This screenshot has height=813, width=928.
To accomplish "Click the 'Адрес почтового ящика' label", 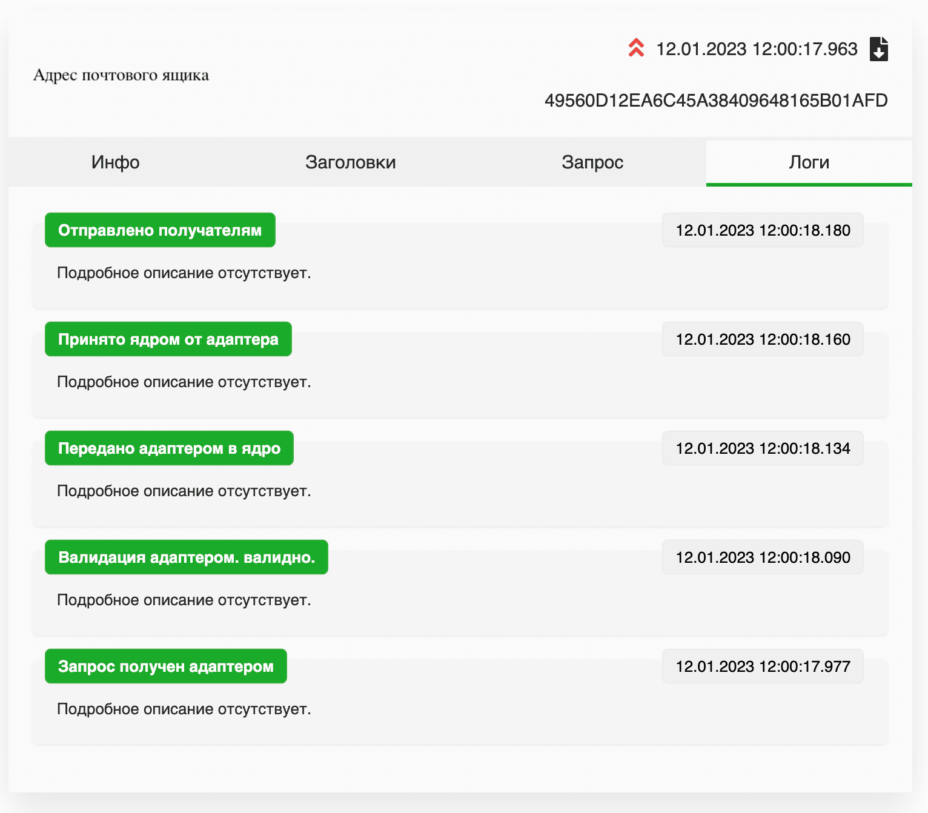I will (121, 75).
